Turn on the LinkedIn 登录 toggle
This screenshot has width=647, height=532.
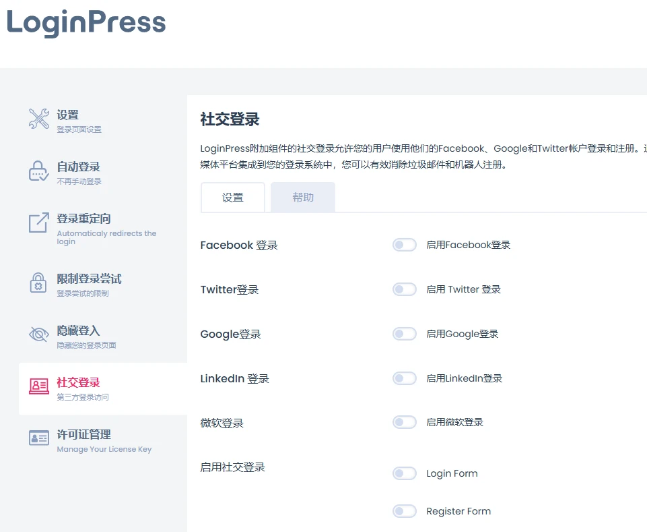pyautogui.click(x=404, y=378)
